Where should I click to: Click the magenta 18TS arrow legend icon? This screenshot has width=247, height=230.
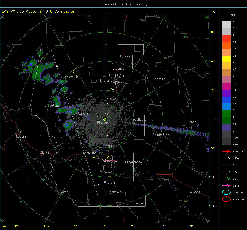pos(226,186)
